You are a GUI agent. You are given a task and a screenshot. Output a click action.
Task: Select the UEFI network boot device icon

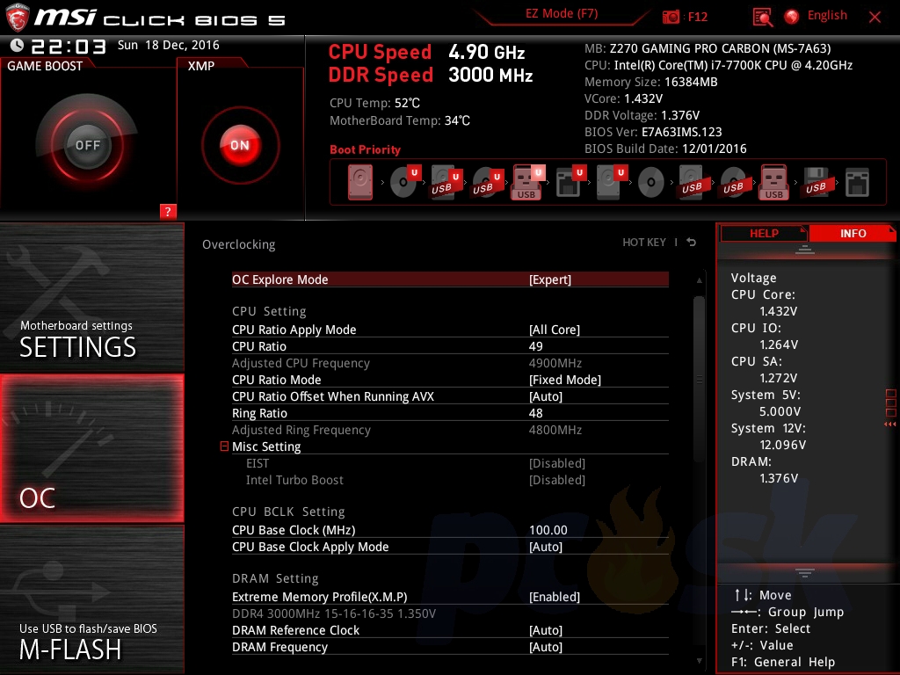(x=570, y=183)
